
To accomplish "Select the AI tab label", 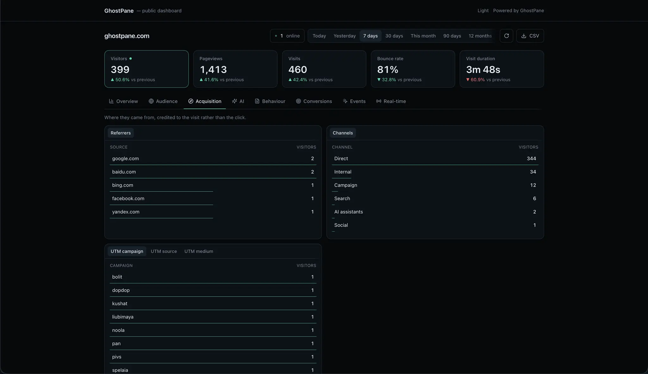I will point(242,101).
